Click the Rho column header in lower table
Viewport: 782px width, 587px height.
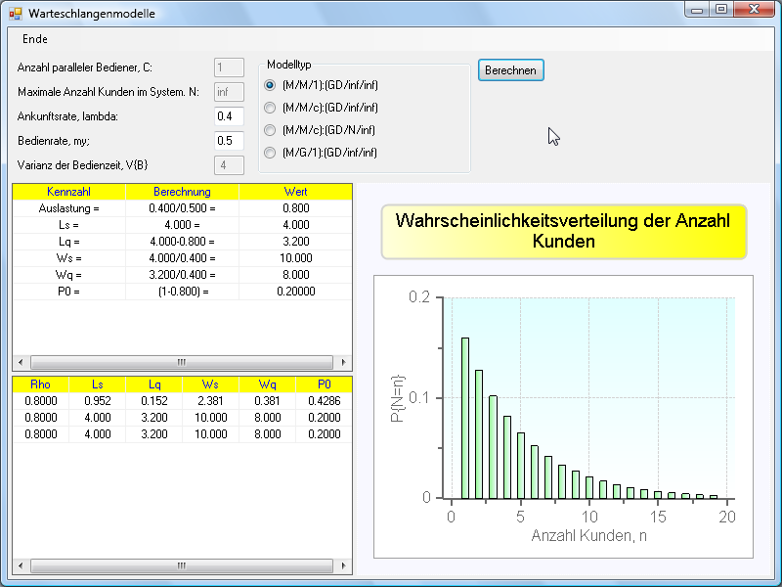[x=40, y=384]
